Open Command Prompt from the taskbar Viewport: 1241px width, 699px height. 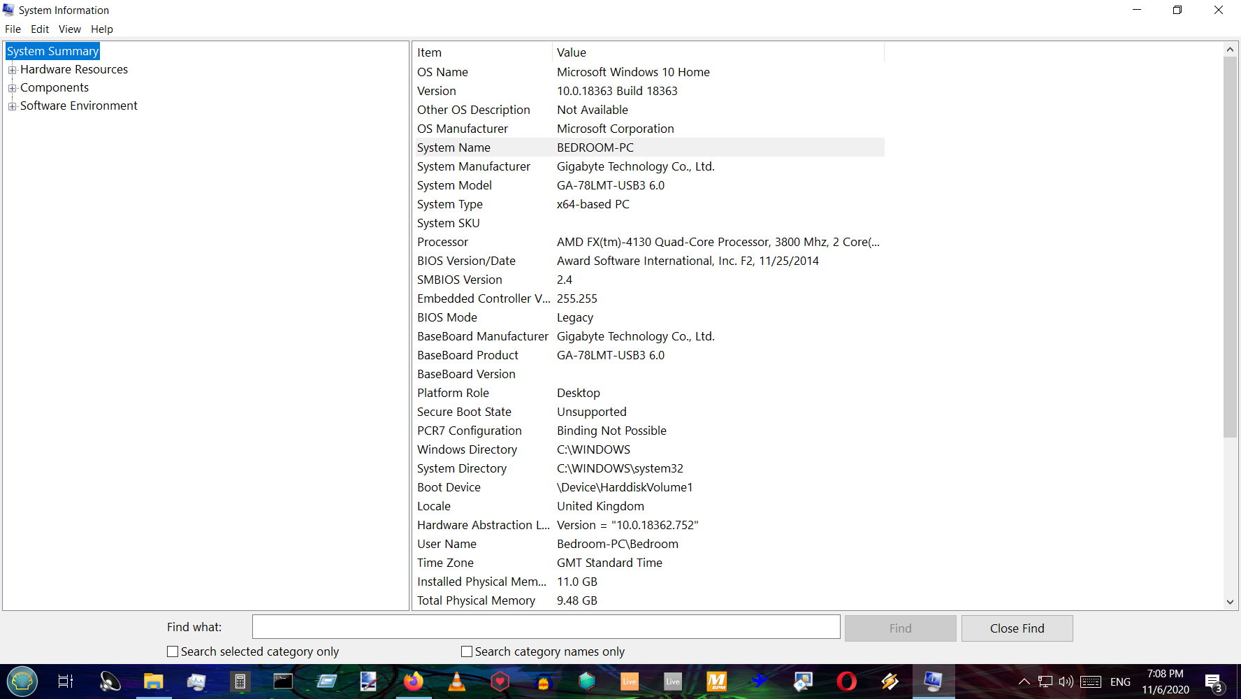point(283,681)
